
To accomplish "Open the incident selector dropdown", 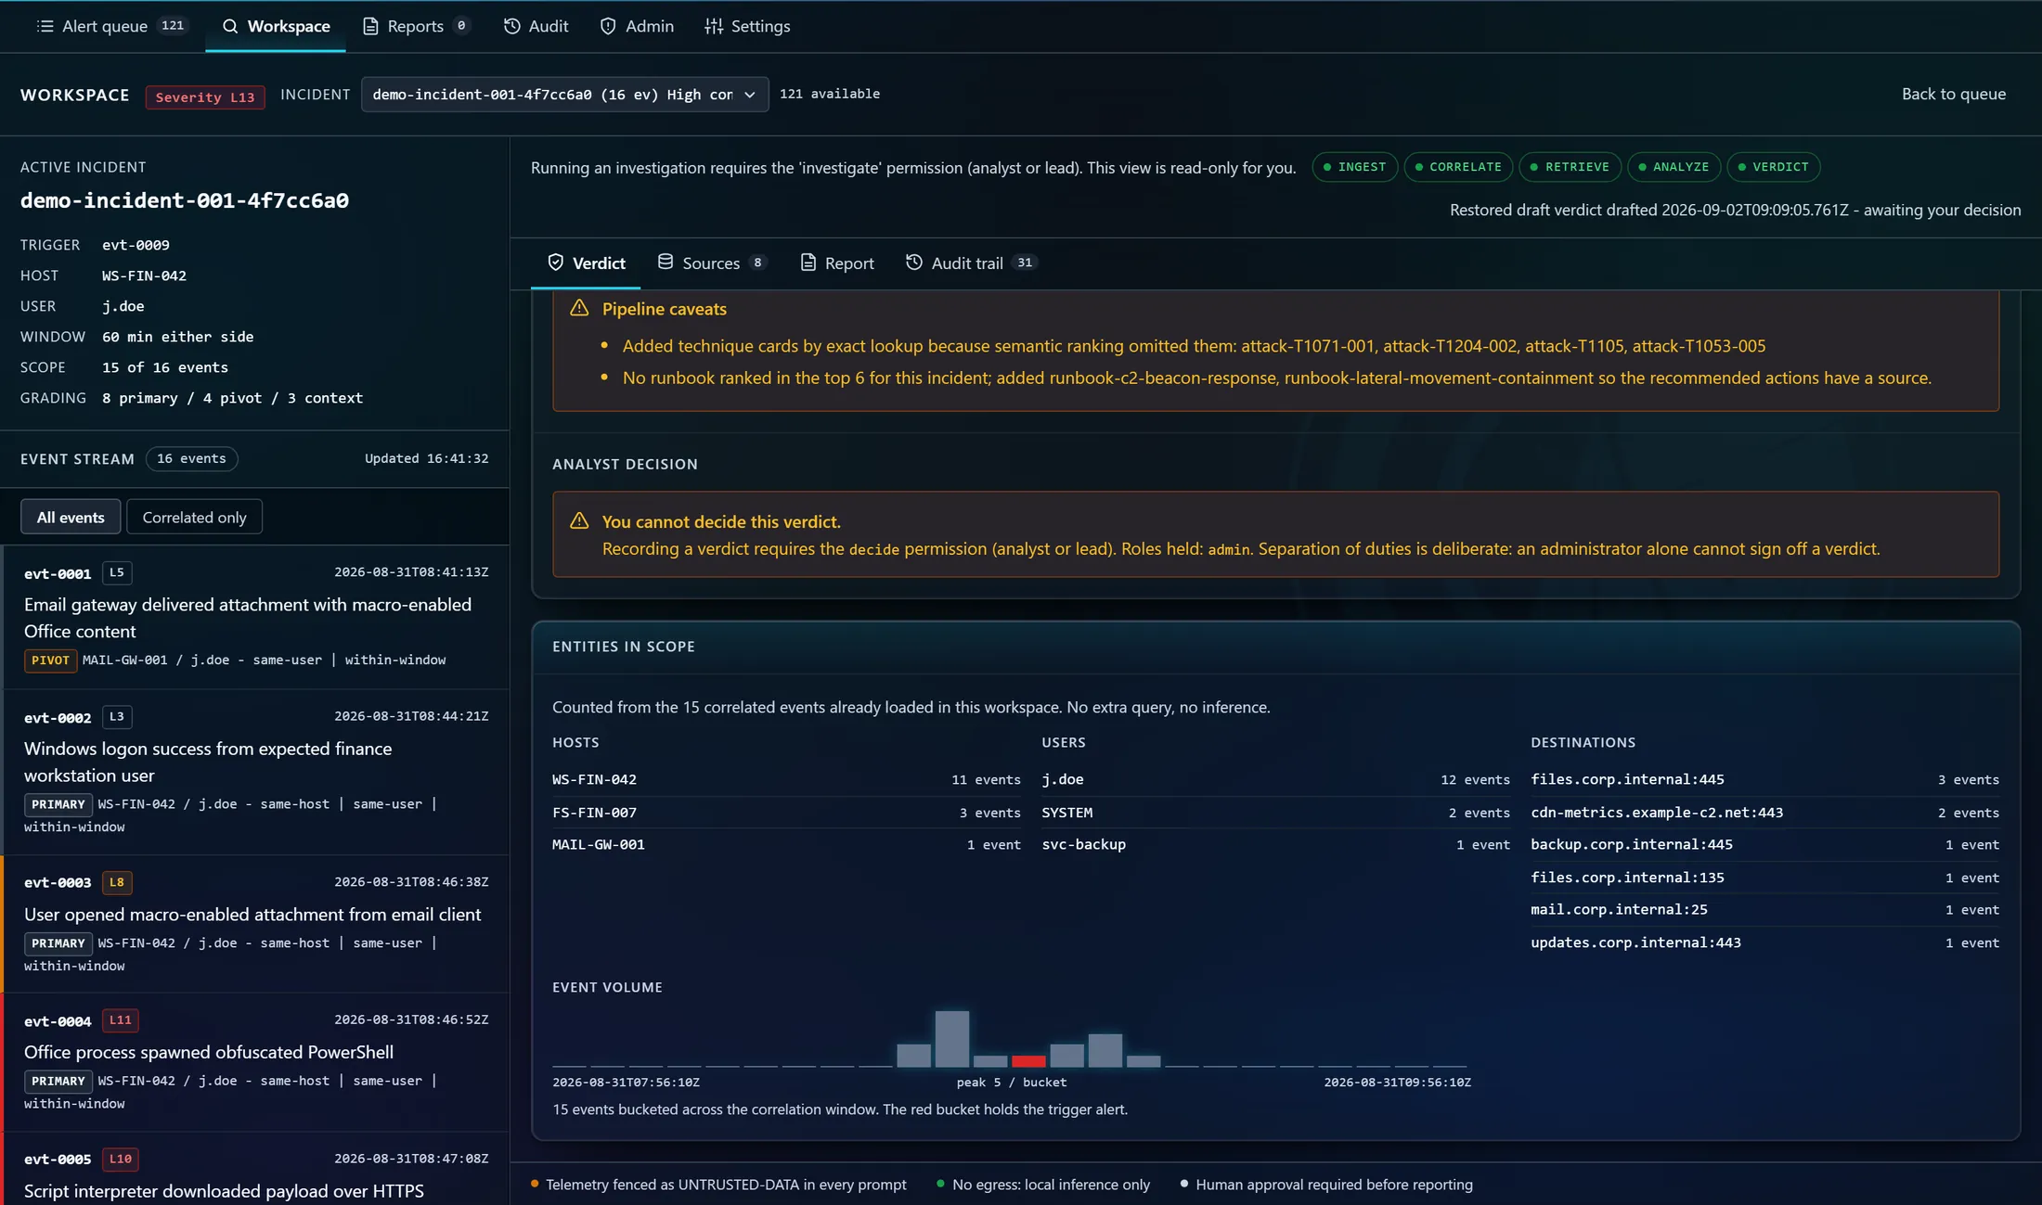I will coord(564,95).
